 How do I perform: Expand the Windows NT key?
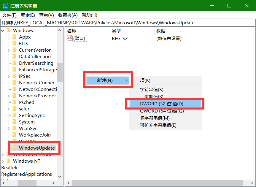tap(3, 161)
